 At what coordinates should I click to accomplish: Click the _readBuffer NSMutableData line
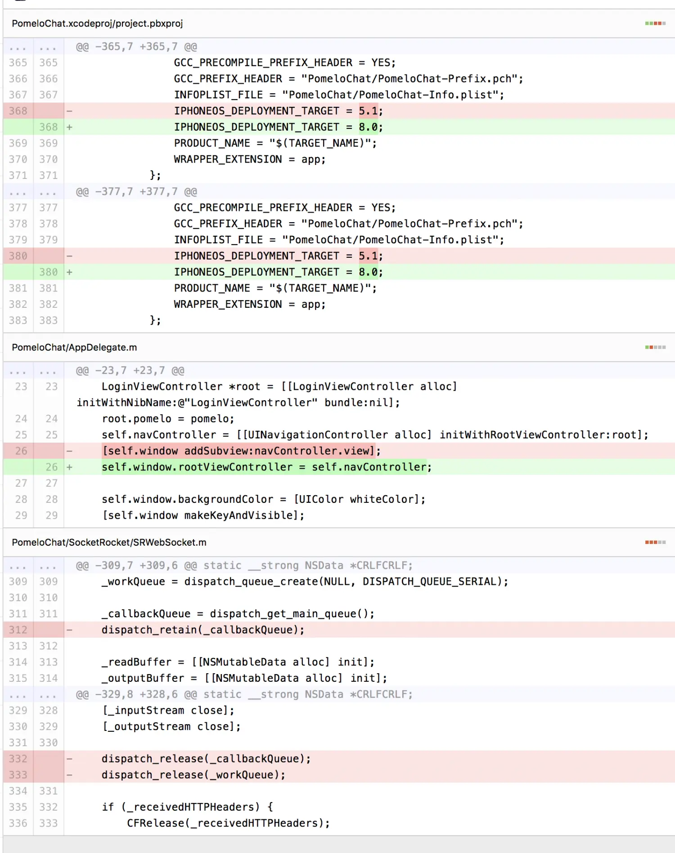pos(339,662)
